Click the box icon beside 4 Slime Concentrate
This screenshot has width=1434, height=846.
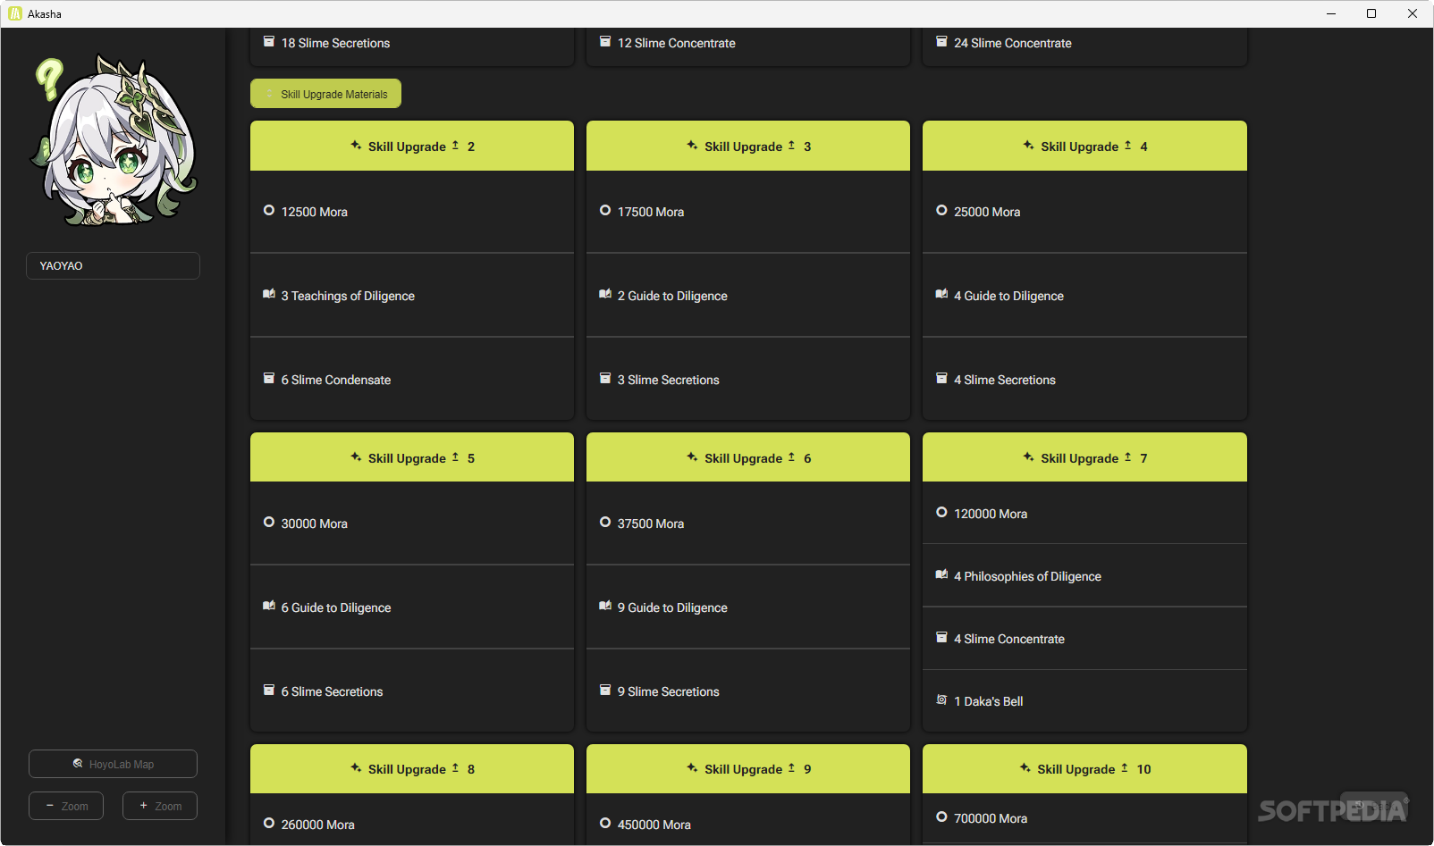point(941,637)
